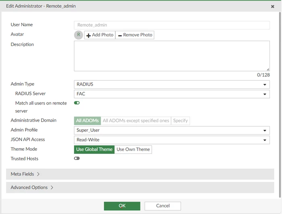Select the Specify ADOM option
The image size is (282, 214).
click(180, 121)
